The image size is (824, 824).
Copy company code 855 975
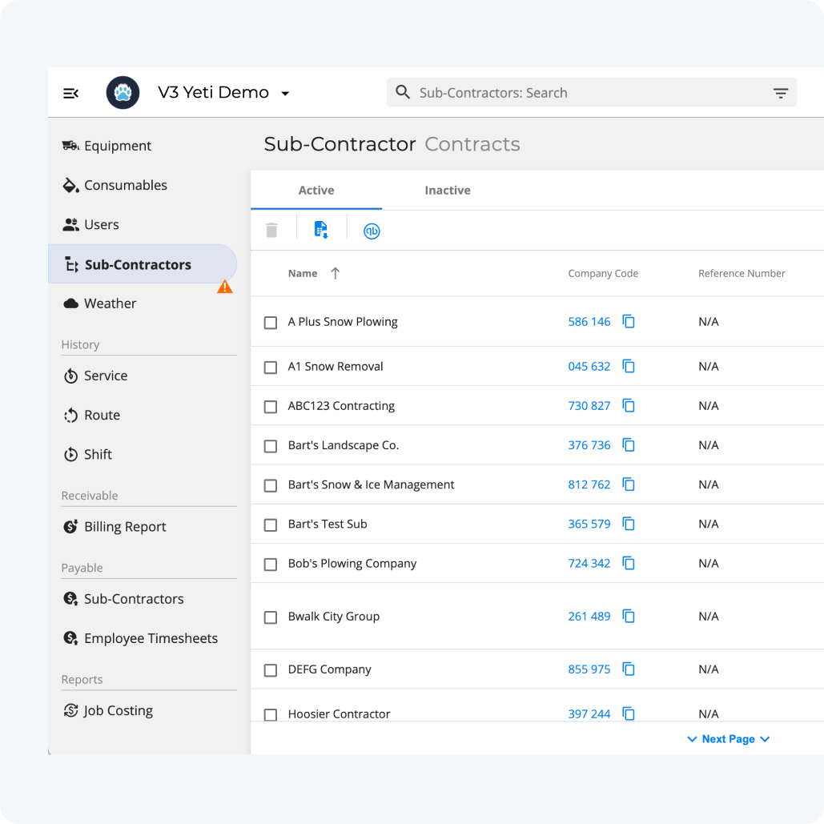coord(629,669)
